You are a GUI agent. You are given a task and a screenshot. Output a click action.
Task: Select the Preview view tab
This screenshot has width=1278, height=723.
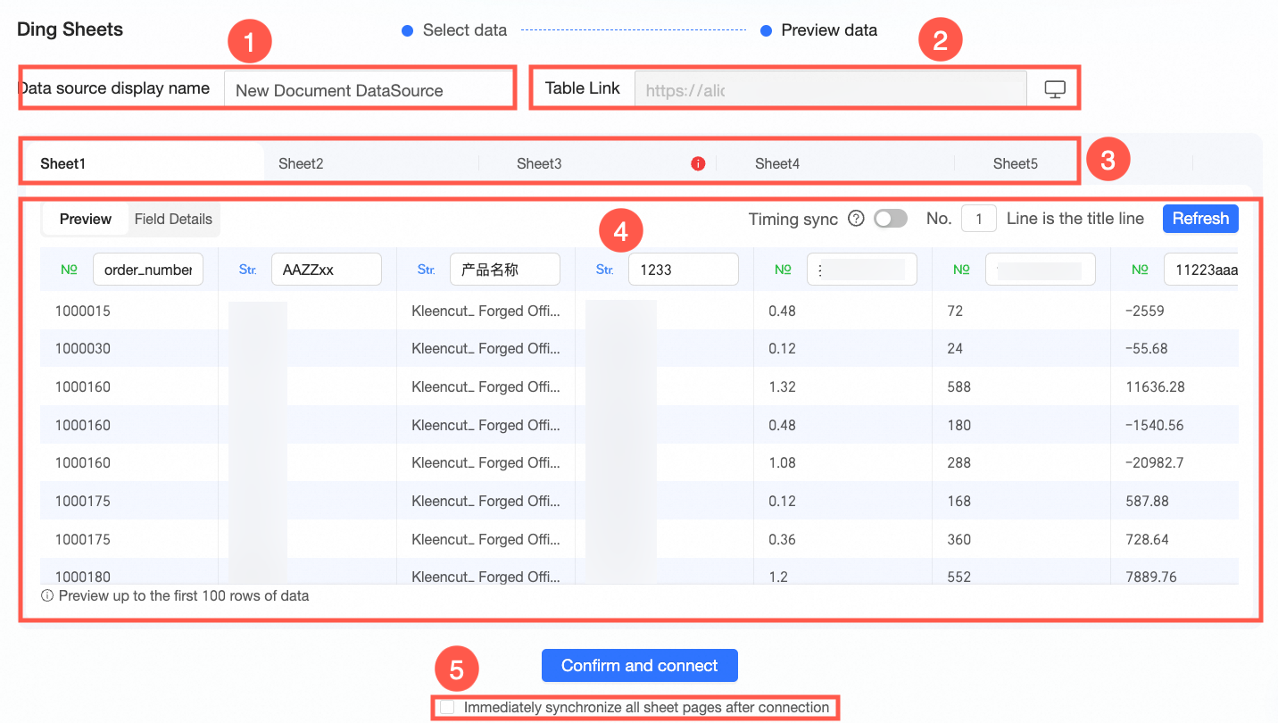pos(86,219)
